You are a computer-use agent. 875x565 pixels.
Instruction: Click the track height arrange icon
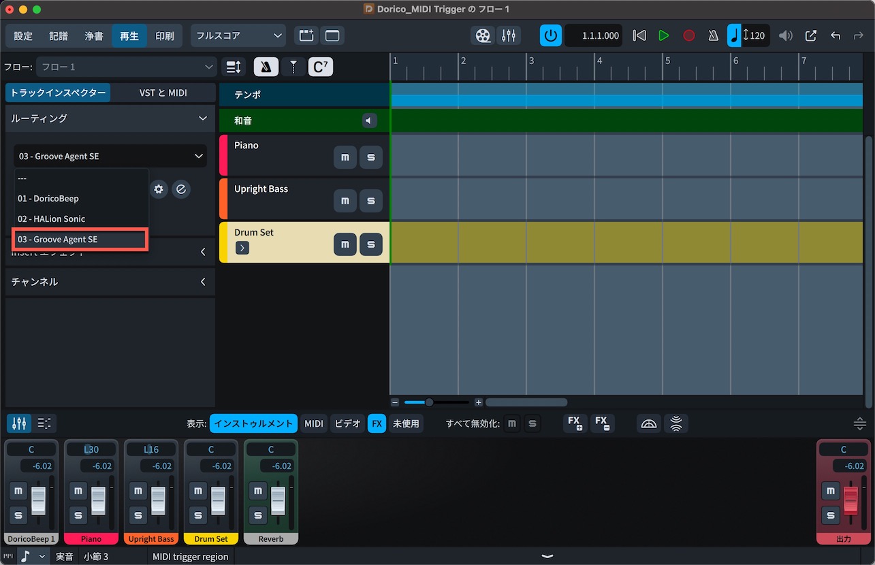coord(234,67)
